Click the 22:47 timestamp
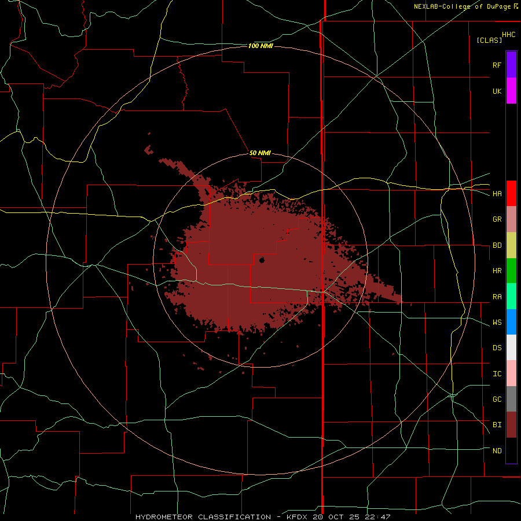The image size is (521, 521). pyautogui.click(x=377, y=517)
